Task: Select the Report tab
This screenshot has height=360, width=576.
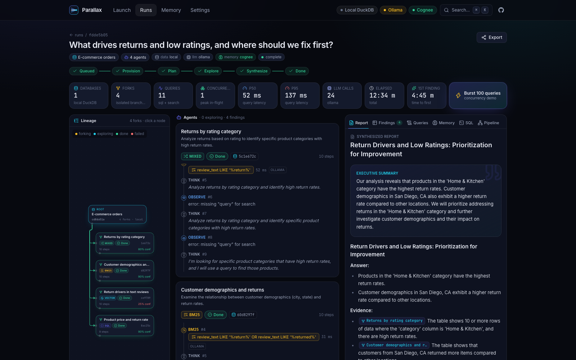Action: [x=359, y=123]
